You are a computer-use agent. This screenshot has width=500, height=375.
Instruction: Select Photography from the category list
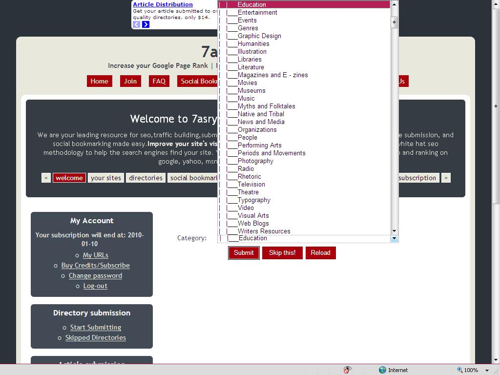255,161
